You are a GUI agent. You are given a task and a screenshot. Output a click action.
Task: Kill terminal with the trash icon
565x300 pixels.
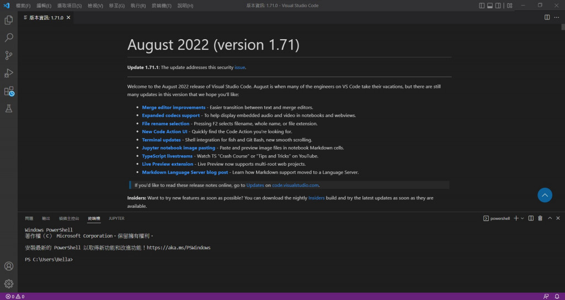pyautogui.click(x=540, y=218)
